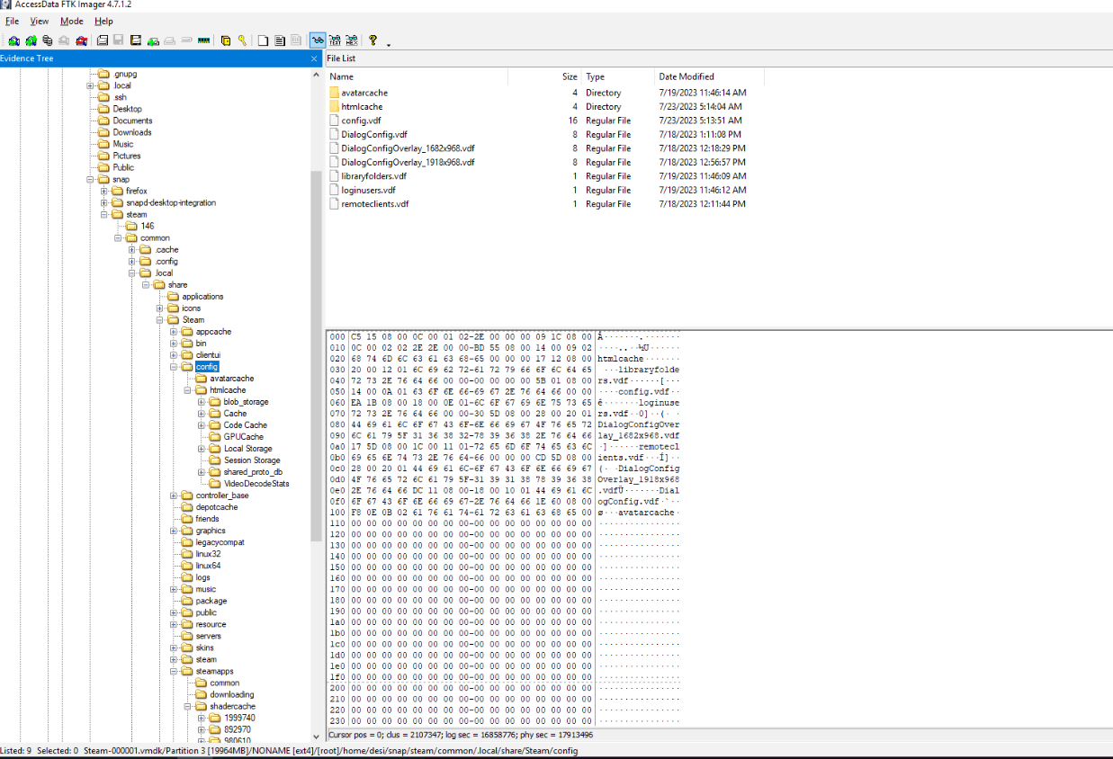Click the Export Disk Image floppy icon

(119, 40)
